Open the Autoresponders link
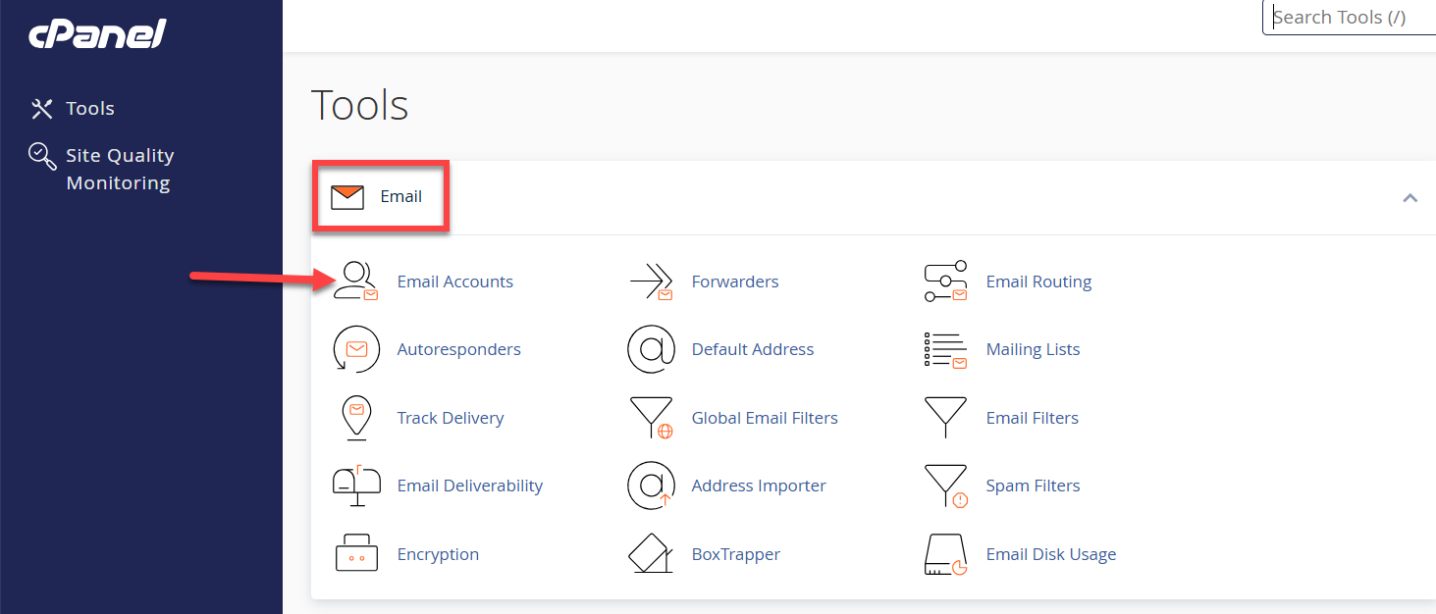The height and width of the screenshot is (614, 1436). tap(459, 349)
